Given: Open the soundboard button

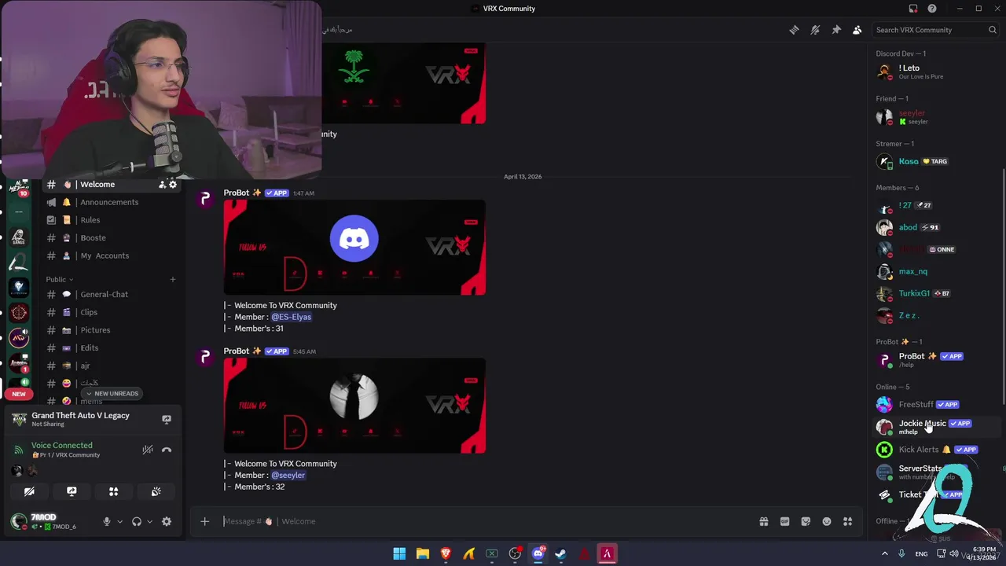Looking at the screenshot, I should tap(156, 491).
